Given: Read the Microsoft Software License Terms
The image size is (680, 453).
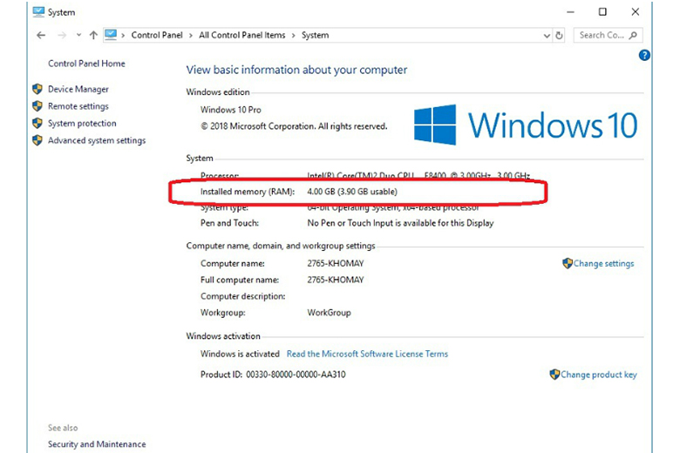Looking at the screenshot, I should point(367,354).
